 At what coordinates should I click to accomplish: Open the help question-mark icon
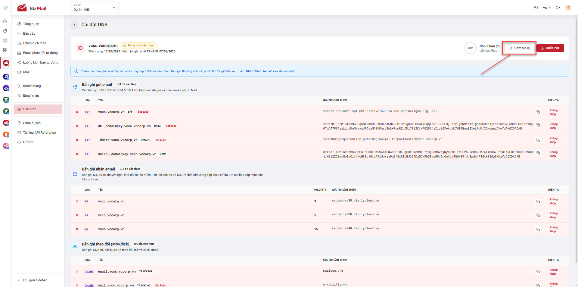tap(558, 8)
